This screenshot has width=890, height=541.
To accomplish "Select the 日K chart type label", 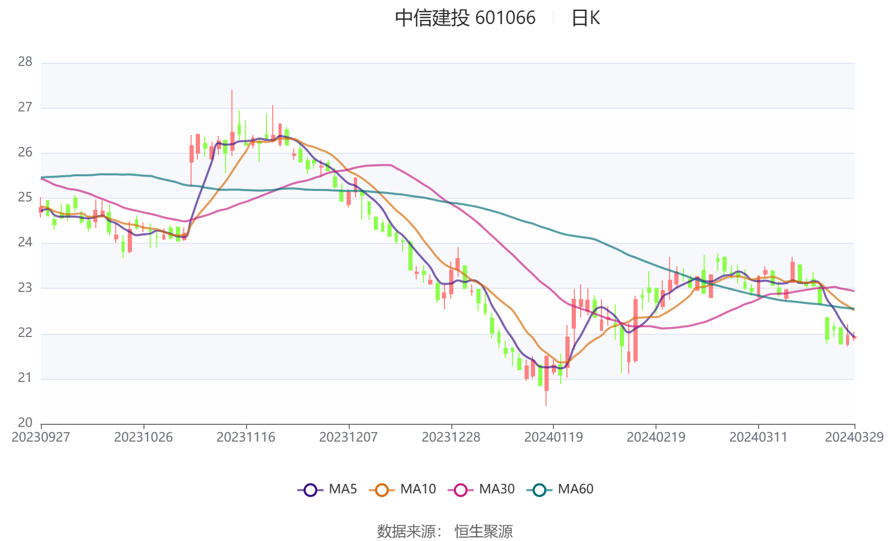I will (x=585, y=18).
